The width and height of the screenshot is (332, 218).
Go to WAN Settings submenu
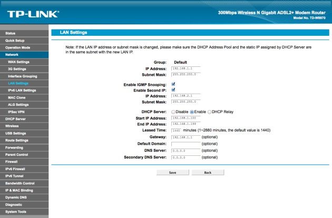tap(24, 62)
